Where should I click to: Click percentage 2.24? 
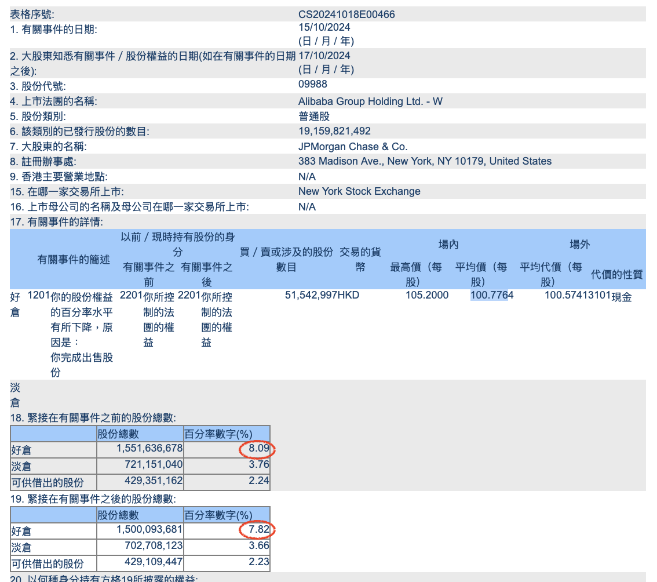pyautogui.click(x=258, y=481)
